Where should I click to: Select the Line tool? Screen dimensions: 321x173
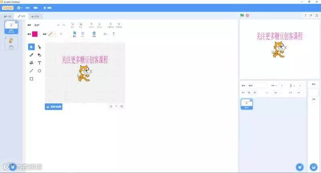(x=31, y=71)
